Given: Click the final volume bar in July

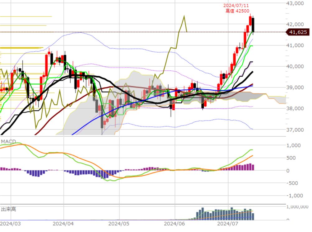Looking at the screenshot, I should (253, 216).
